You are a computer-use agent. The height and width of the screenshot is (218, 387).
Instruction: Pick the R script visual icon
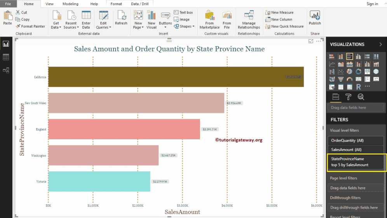click(x=358, y=87)
